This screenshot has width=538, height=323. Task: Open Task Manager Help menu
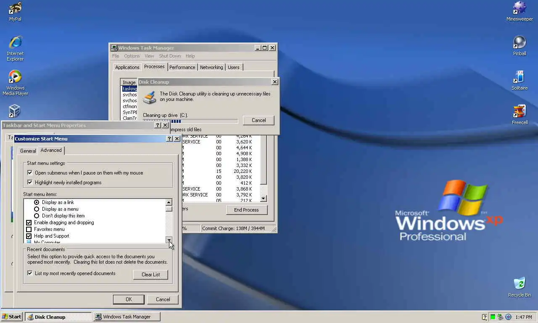click(x=190, y=56)
